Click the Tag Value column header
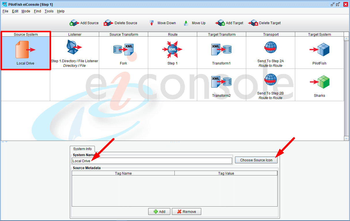Screen dimensions: 350x221 coord(226,173)
